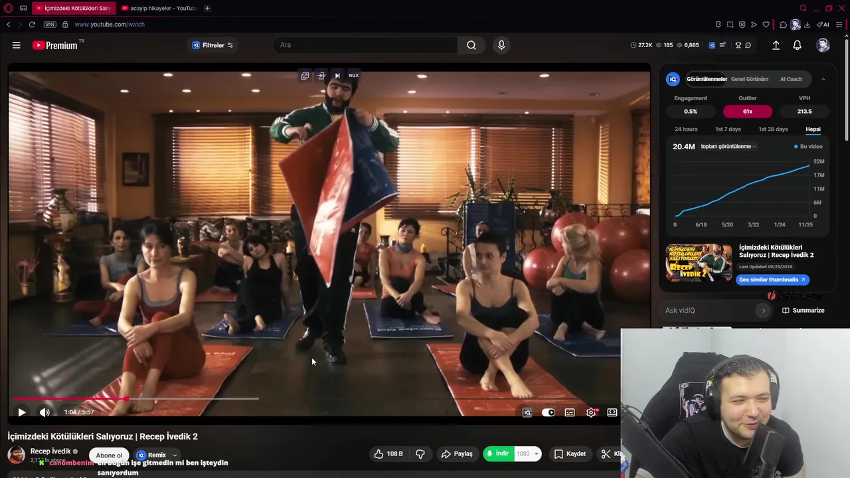Switch to AI Coach tab
Screen dimensions: 850x478
tap(791, 79)
